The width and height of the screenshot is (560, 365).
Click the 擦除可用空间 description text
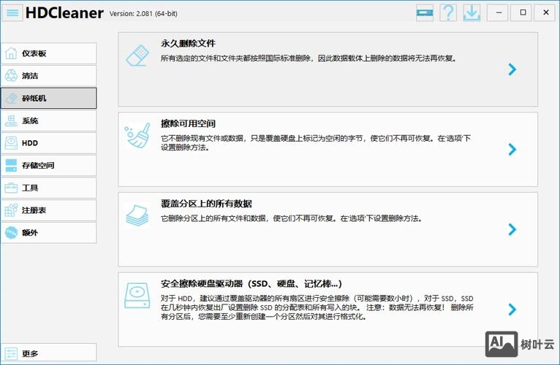click(x=316, y=142)
